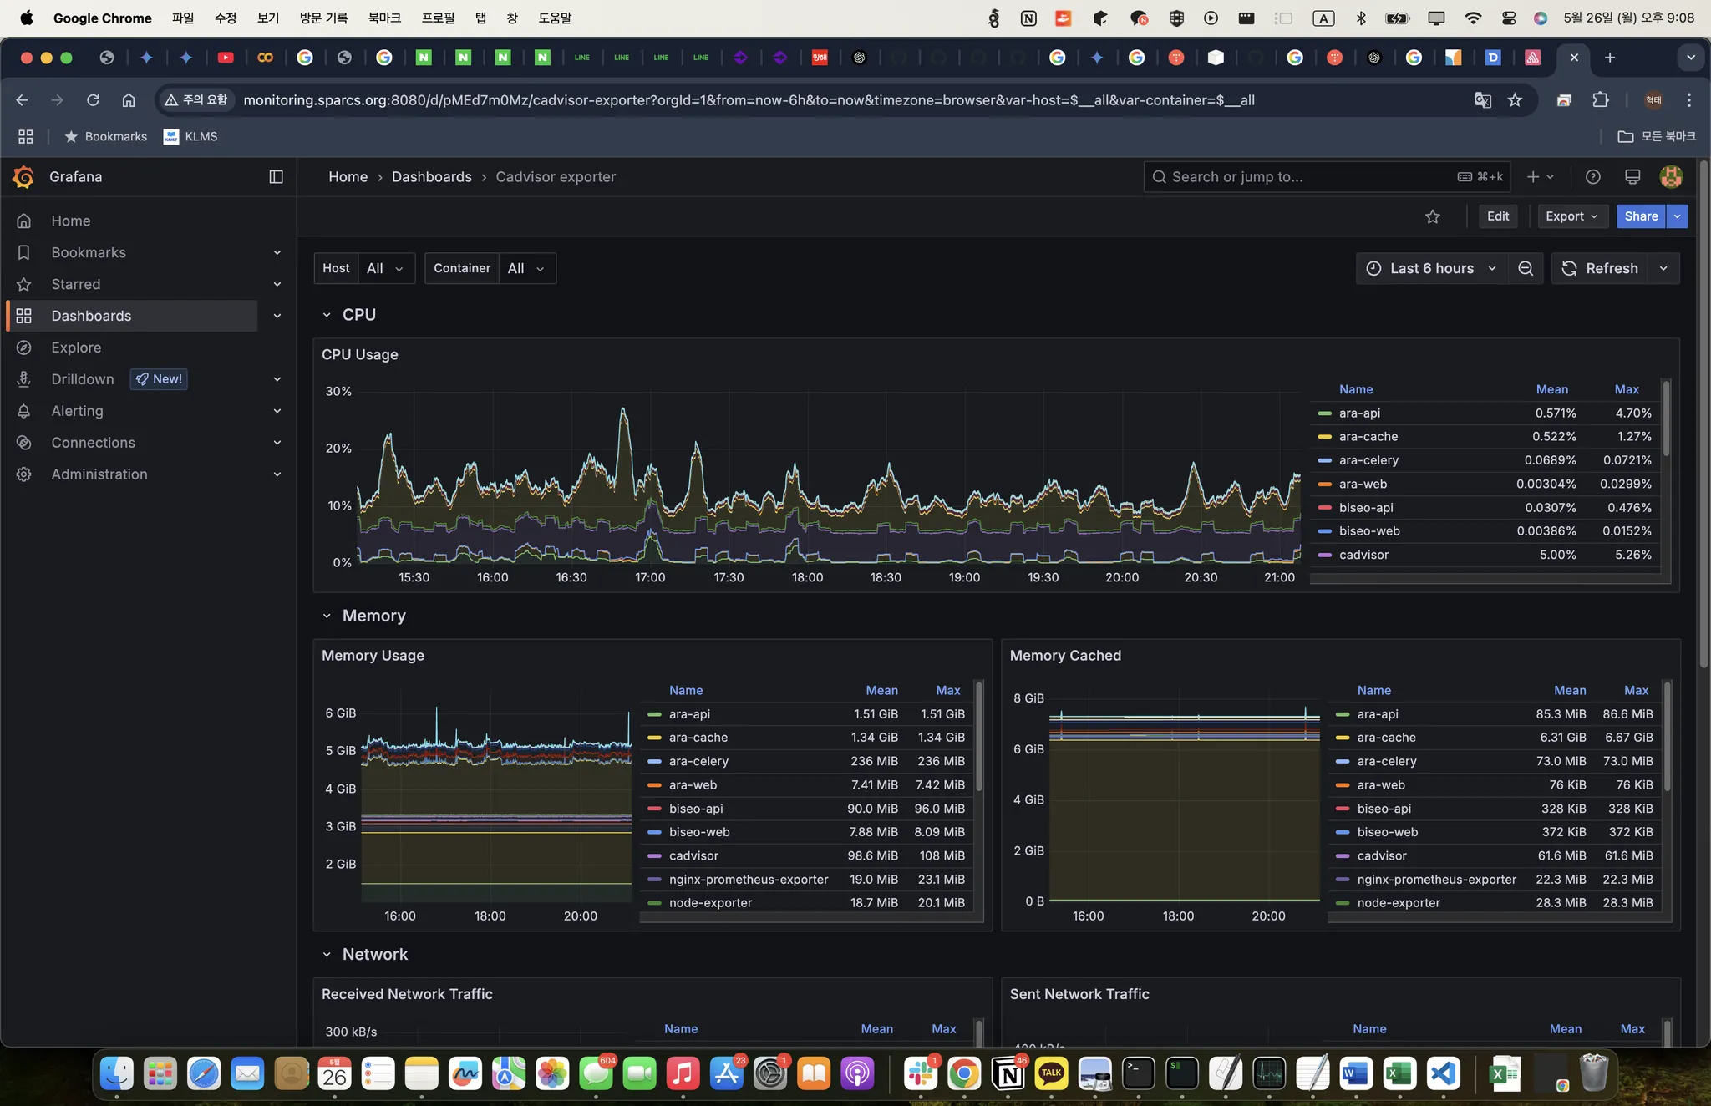Open the Chrome 북마크 menu
The image size is (1711, 1106).
point(384,18)
